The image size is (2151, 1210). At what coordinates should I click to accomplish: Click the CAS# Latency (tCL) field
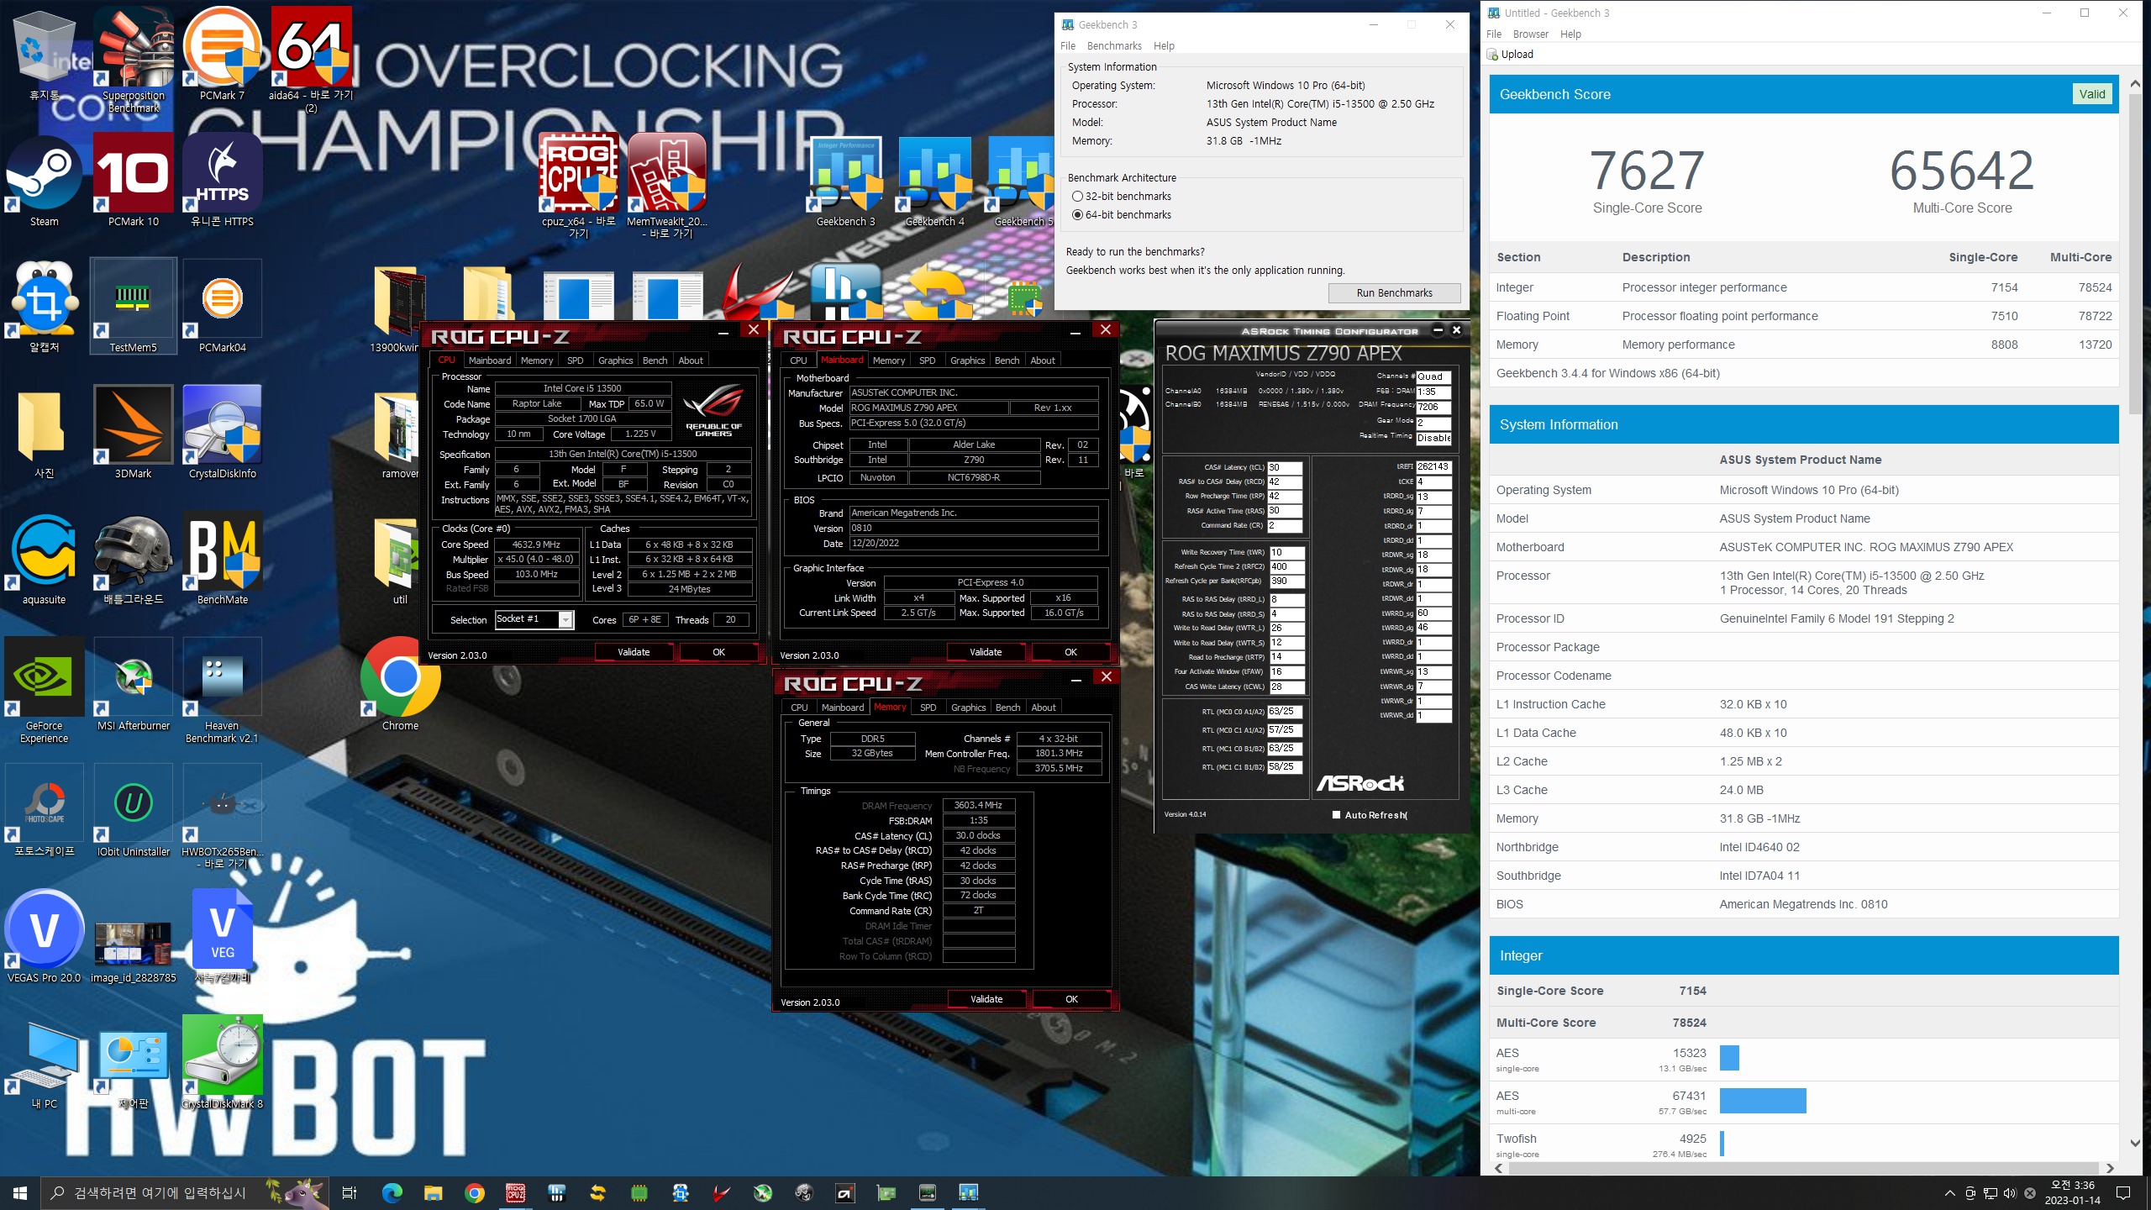[1284, 467]
